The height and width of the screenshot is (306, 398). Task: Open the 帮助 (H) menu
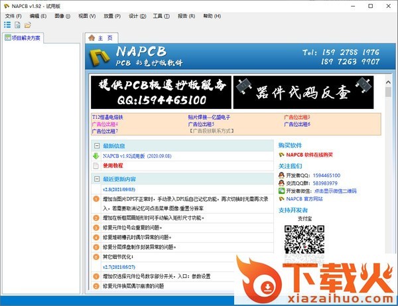(212, 16)
